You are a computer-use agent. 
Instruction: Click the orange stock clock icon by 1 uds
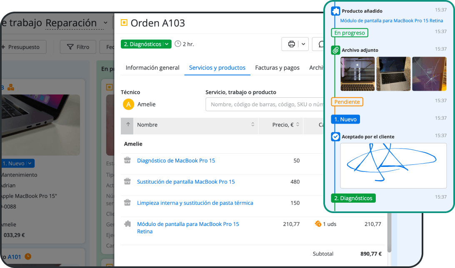(x=318, y=223)
